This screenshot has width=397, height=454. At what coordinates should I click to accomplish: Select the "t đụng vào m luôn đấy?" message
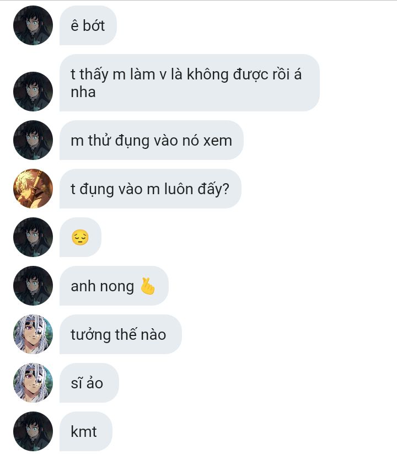pos(150,189)
